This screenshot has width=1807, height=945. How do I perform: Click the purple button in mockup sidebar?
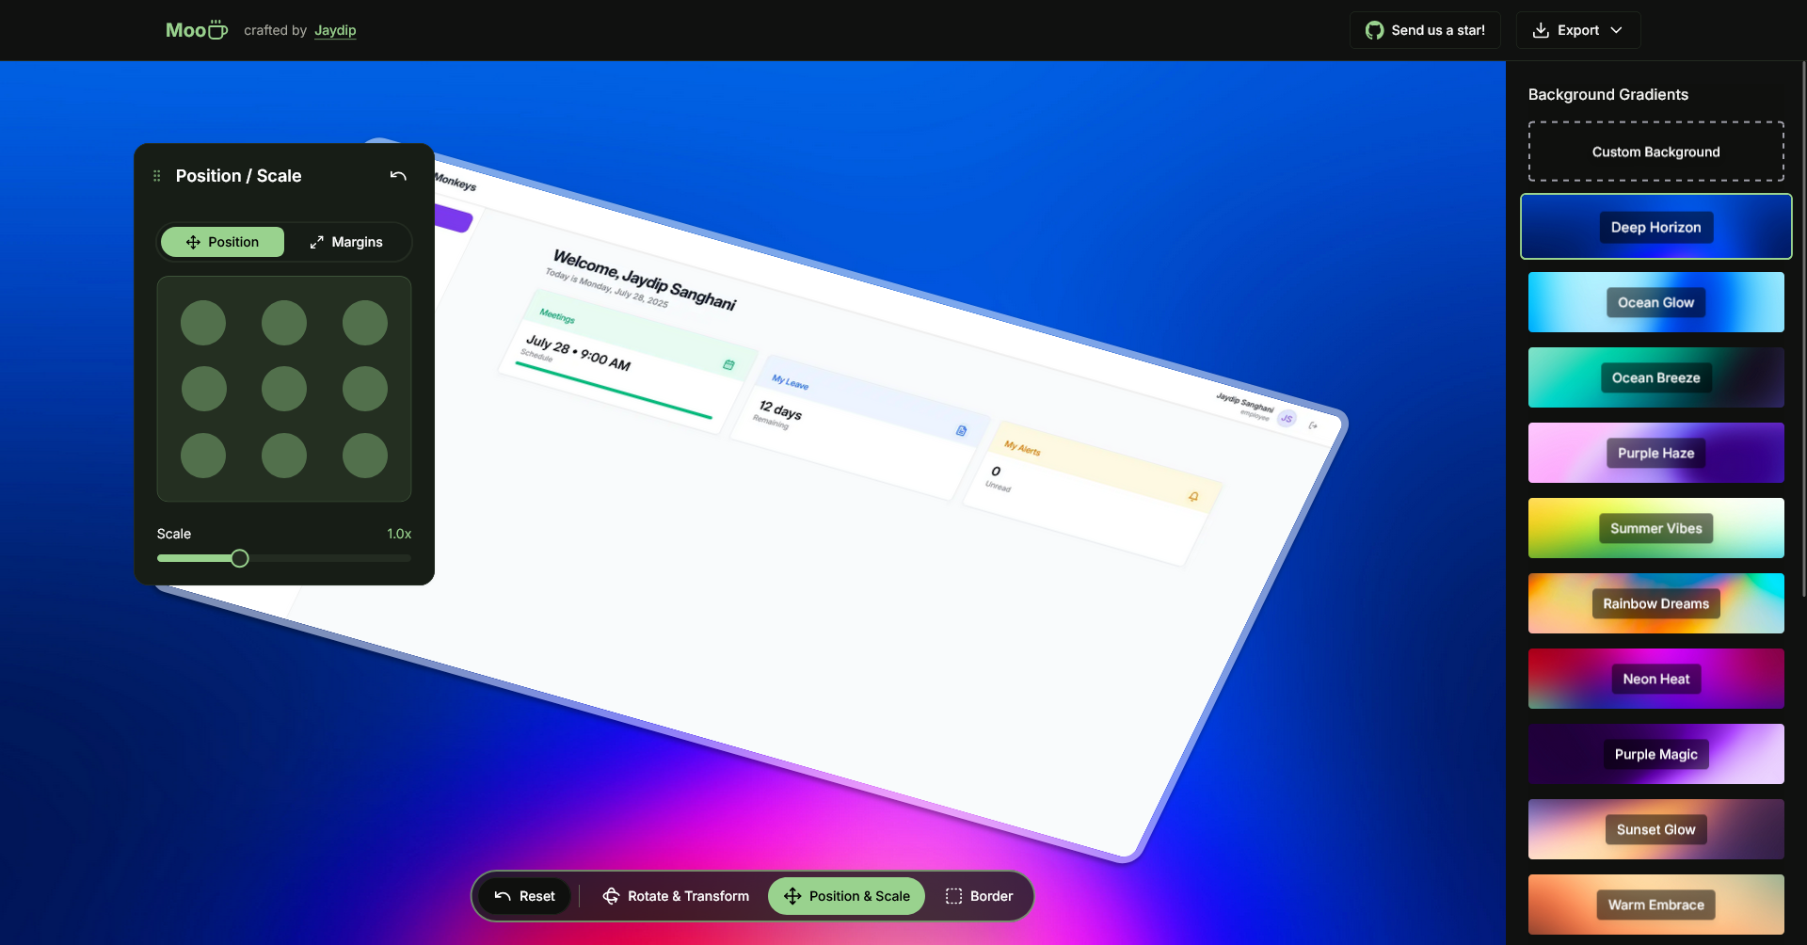tap(454, 218)
